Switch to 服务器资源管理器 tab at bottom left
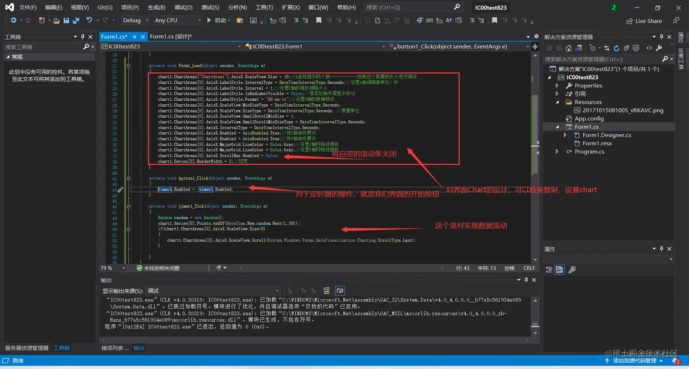Viewport: 689px width, 369px height. click(x=27, y=348)
